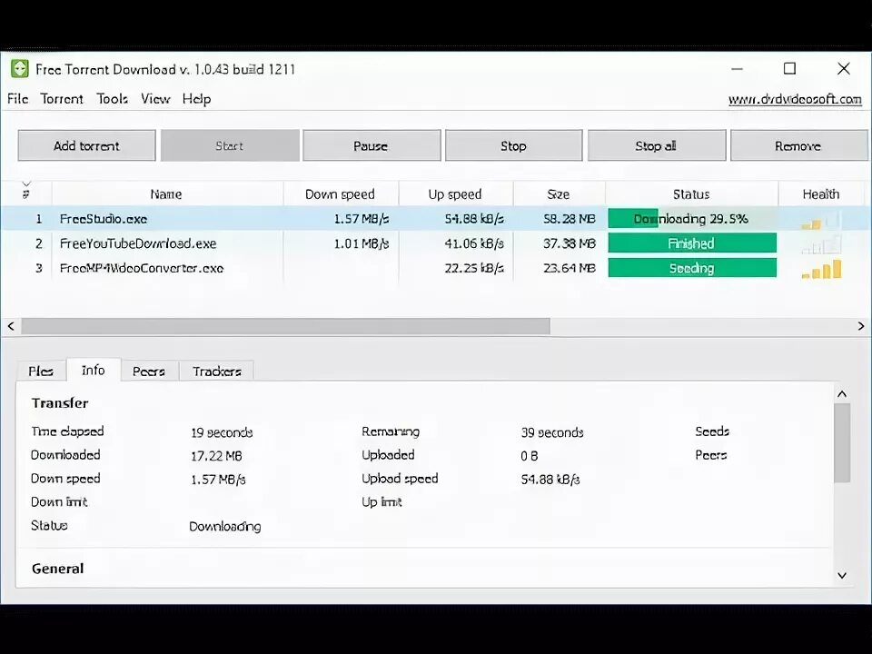Open the File menu

18,99
